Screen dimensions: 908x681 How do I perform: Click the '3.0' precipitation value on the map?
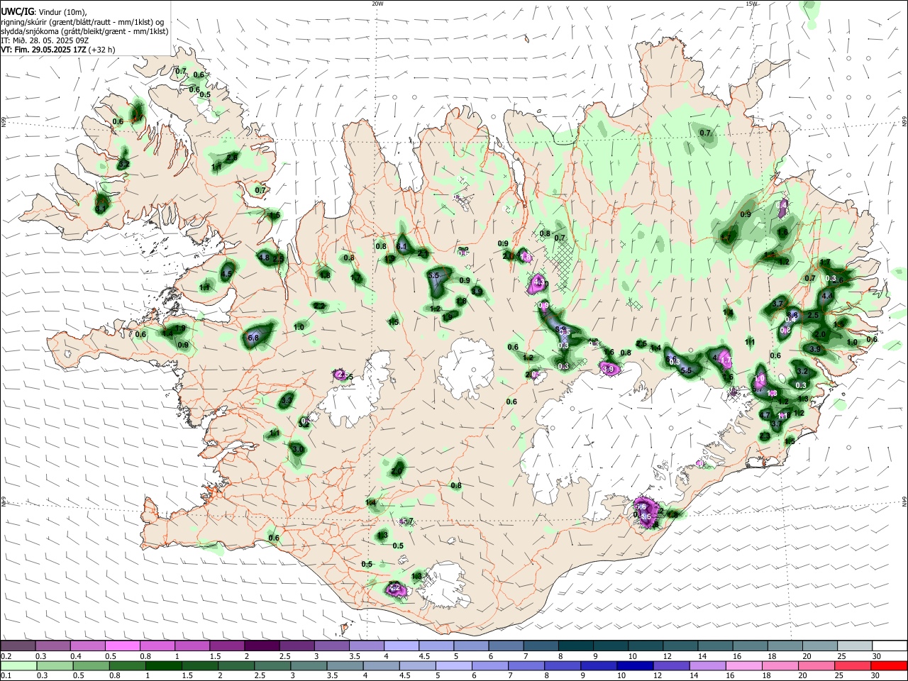298,449
